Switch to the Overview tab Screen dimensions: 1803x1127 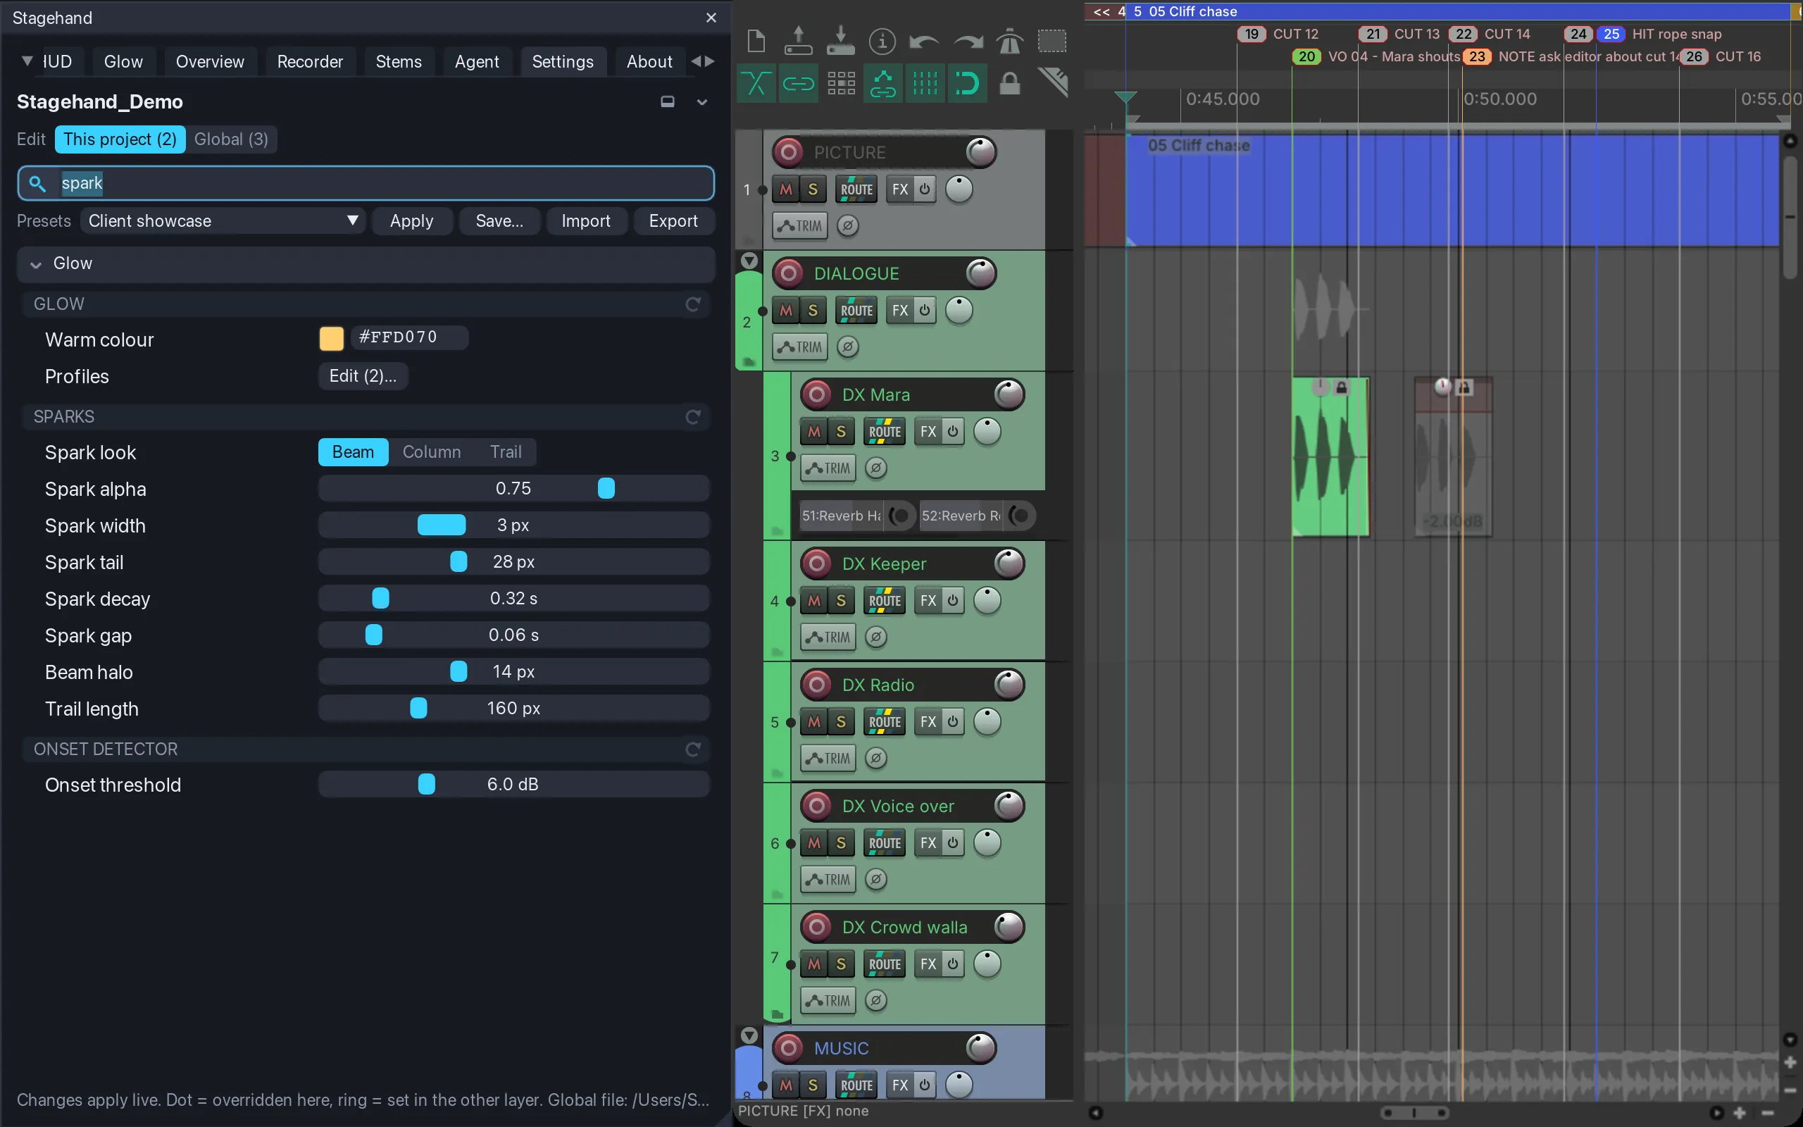coord(210,62)
